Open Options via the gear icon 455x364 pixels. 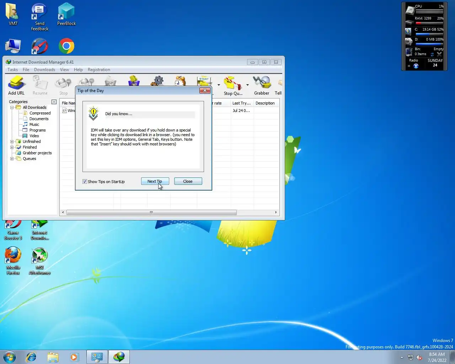coord(157,81)
